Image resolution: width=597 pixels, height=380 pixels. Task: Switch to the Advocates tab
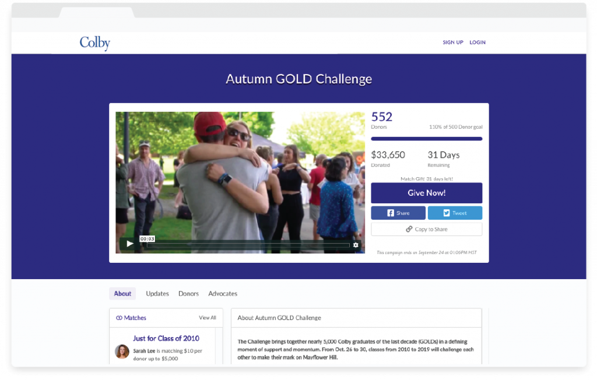tap(223, 294)
